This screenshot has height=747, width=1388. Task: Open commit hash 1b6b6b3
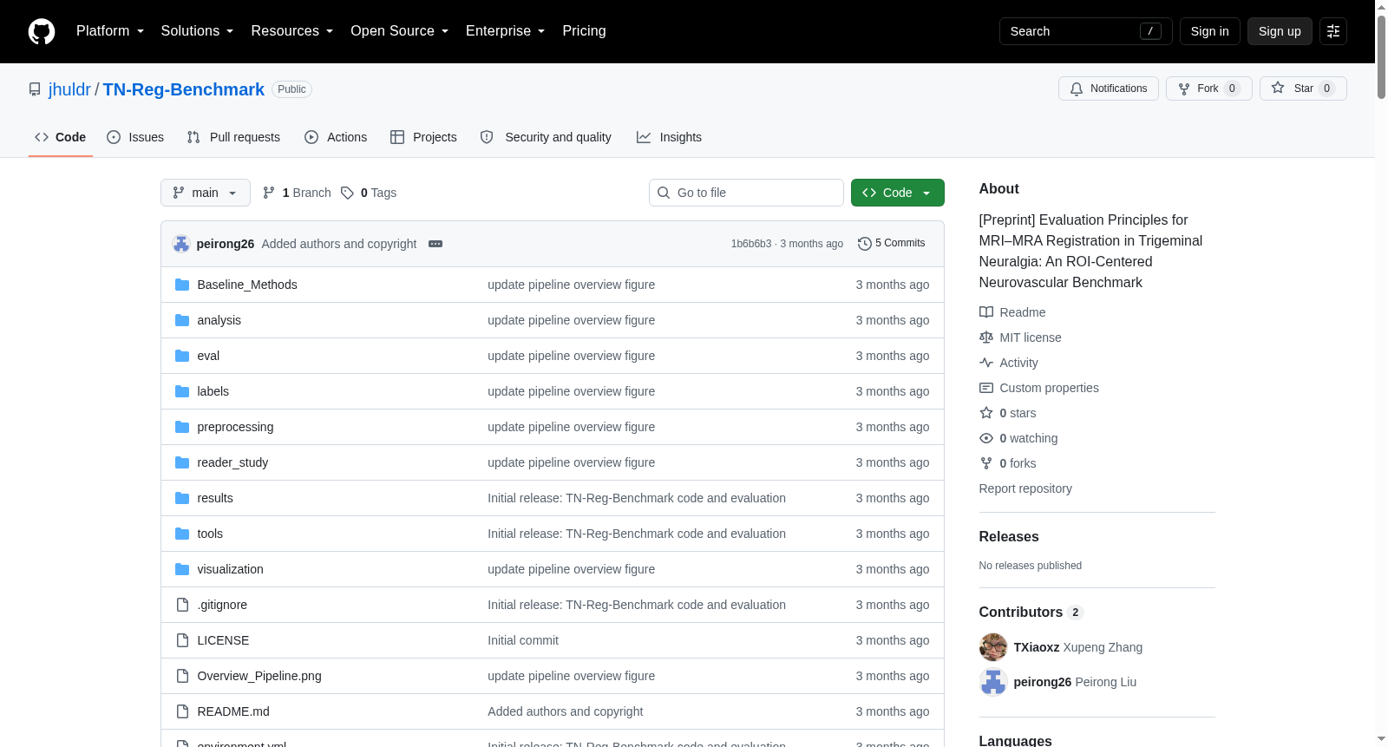point(751,244)
